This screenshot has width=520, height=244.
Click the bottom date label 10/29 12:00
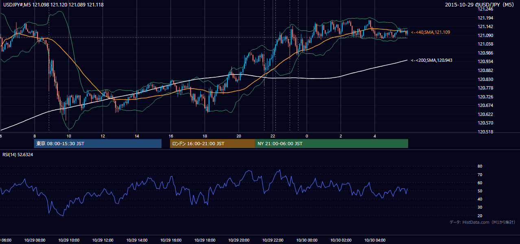pos(103,240)
